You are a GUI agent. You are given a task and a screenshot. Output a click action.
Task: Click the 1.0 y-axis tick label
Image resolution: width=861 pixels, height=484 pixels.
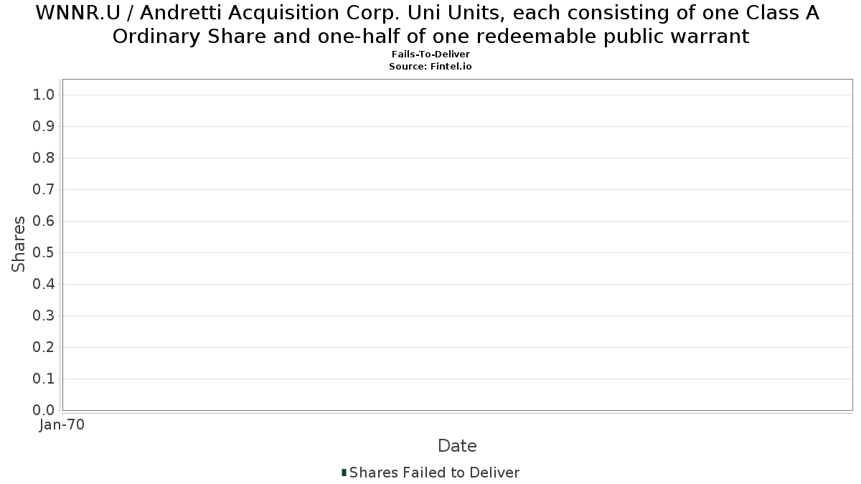click(x=44, y=95)
